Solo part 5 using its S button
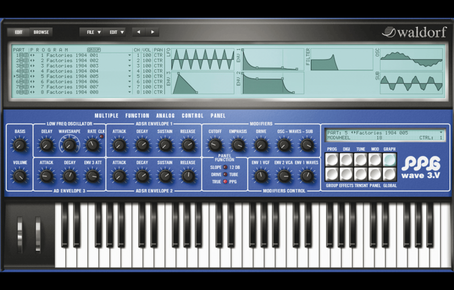The height and width of the screenshot is (290, 454). point(26,77)
